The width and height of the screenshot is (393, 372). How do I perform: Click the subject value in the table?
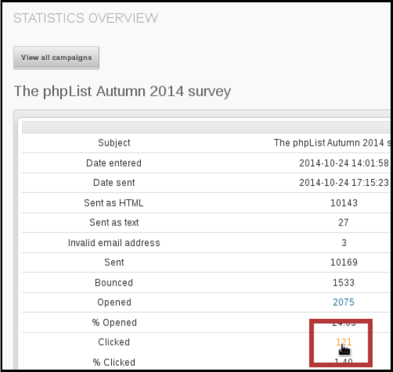tap(332, 143)
